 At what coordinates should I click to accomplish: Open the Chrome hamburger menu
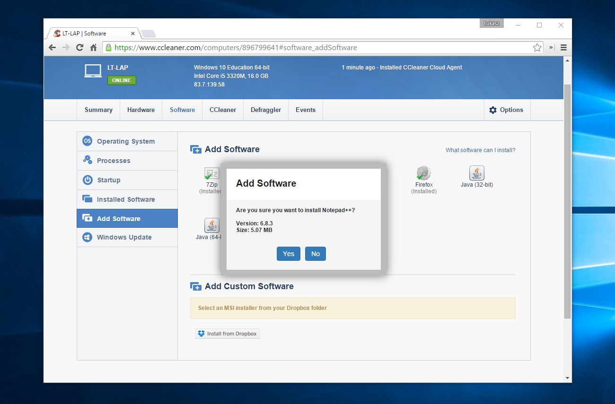(563, 47)
